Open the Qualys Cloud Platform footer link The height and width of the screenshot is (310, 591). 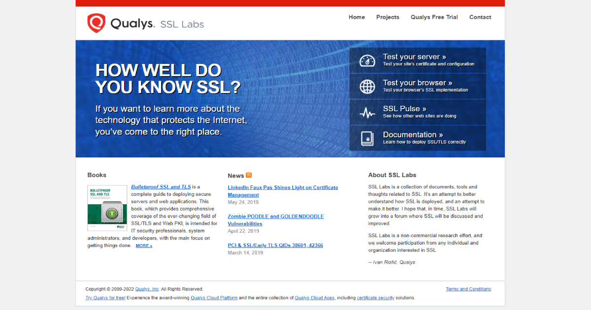coord(214,298)
